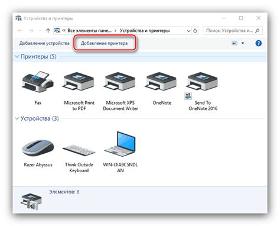
Task: Open the recent locations dropdown arrow
Action: [x=40, y=31]
